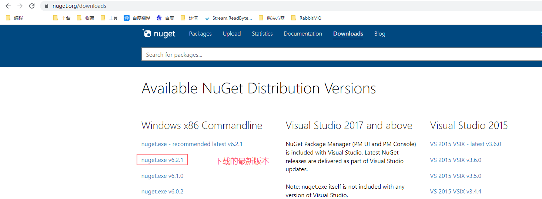Open the Upload nav item
542x199 pixels.
click(x=232, y=33)
